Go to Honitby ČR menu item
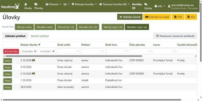The image size is (202, 101). [x=137, y=6]
